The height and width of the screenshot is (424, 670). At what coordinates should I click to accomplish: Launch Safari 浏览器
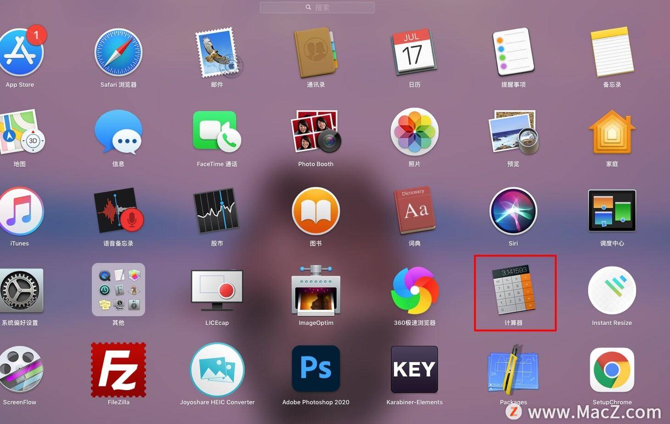118,52
